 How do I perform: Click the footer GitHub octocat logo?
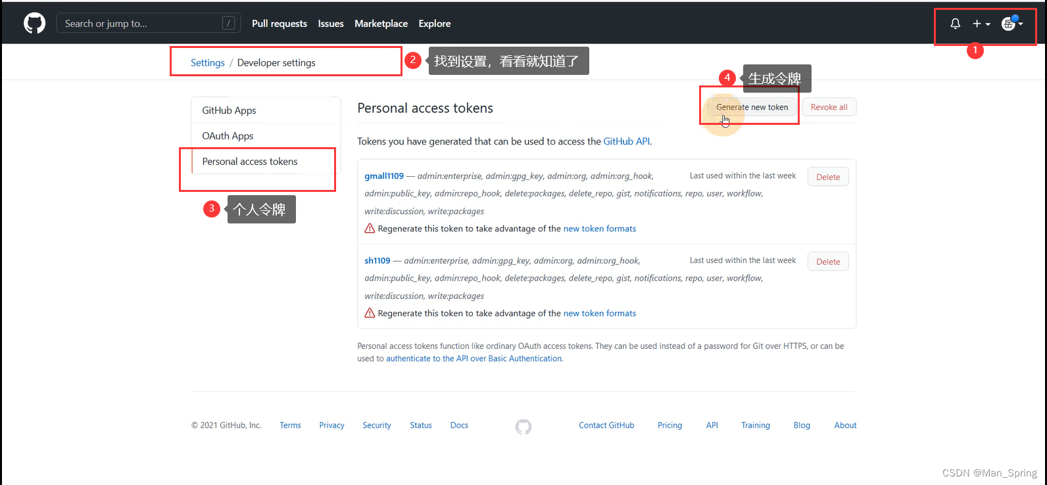(x=523, y=427)
